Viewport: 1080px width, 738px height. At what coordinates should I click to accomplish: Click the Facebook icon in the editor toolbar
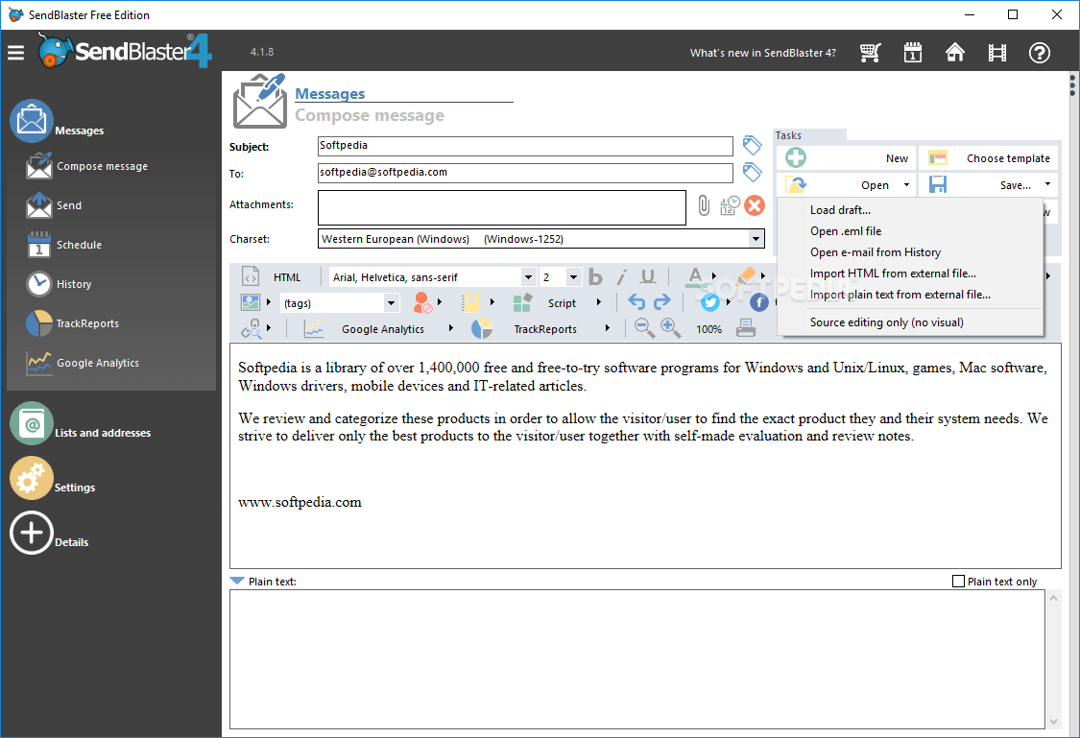pos(758,301)
